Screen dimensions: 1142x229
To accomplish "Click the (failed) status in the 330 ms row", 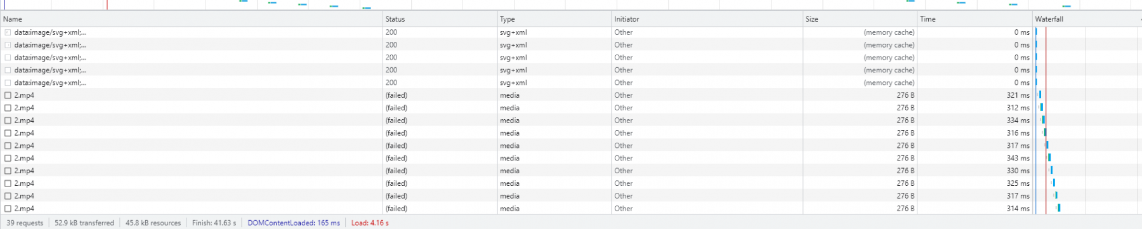I will [397, 171].
